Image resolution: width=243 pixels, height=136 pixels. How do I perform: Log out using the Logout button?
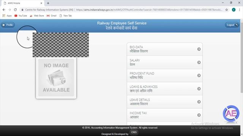[232, 25]
